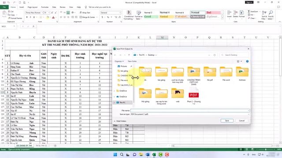282x158 pixels.
Task: Click the AutoSum sigma icon
Action: coord(249,11)
